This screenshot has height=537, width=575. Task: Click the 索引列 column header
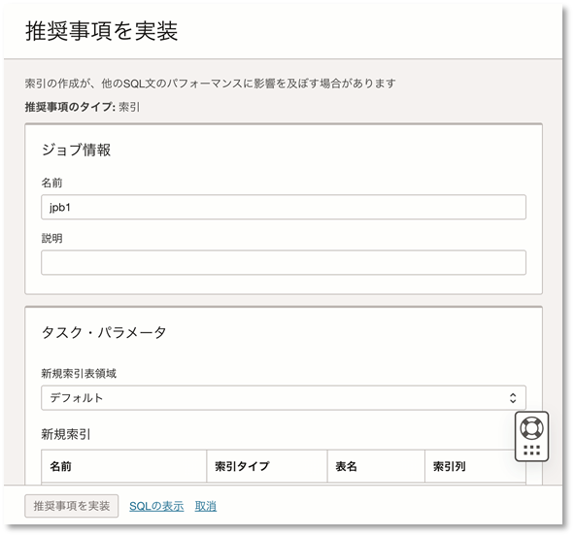point(475,466)
